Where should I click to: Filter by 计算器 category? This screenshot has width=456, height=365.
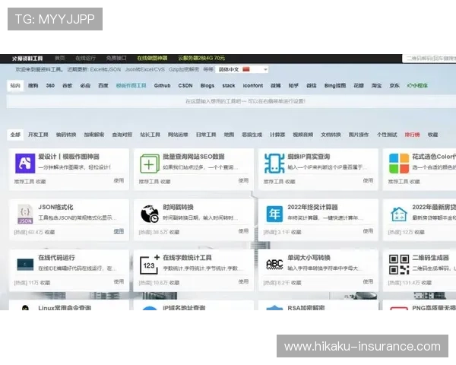[277, 135]
